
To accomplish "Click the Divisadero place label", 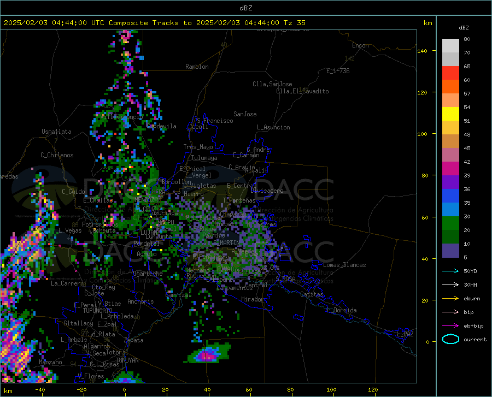I will point(267,191).
